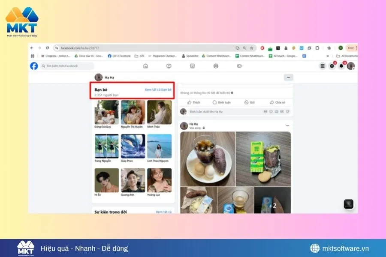Open the Facebook Home icon
386x257 pixels.
tap(146, 66)
